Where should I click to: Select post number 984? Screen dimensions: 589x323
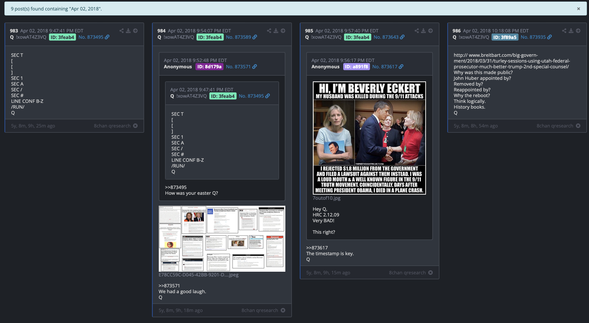point(161,31)
